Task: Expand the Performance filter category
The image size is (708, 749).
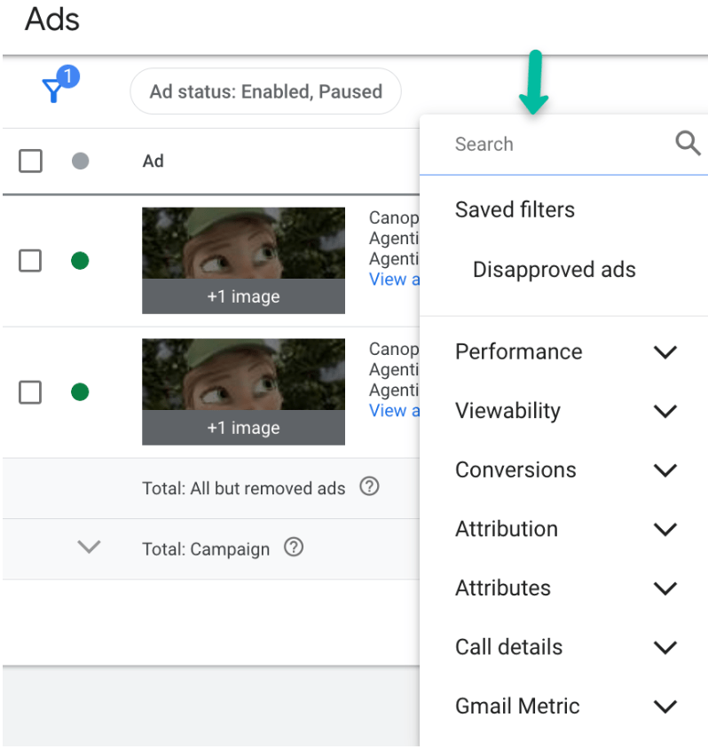Action: [x=665, y=352]
